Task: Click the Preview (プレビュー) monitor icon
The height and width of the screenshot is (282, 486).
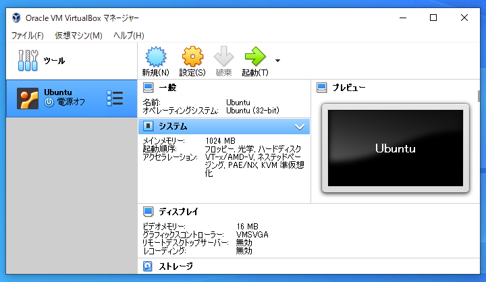Action: [x=322, y=88]
